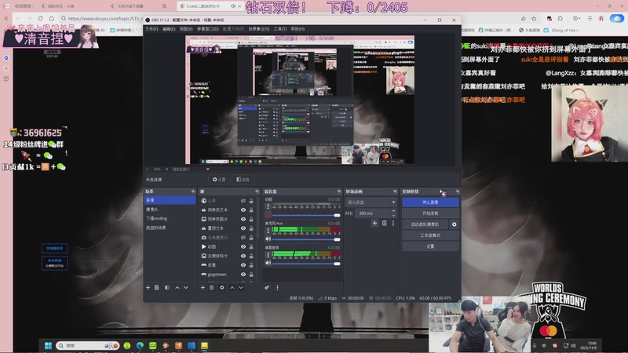The width and height of the screenshot is (628, 353).
Task: Unmute the 动图 mixer channel
Action: point(268,215)
